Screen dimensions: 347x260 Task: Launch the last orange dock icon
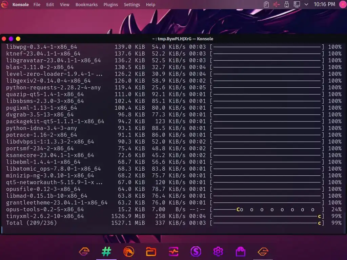[263, 252]
